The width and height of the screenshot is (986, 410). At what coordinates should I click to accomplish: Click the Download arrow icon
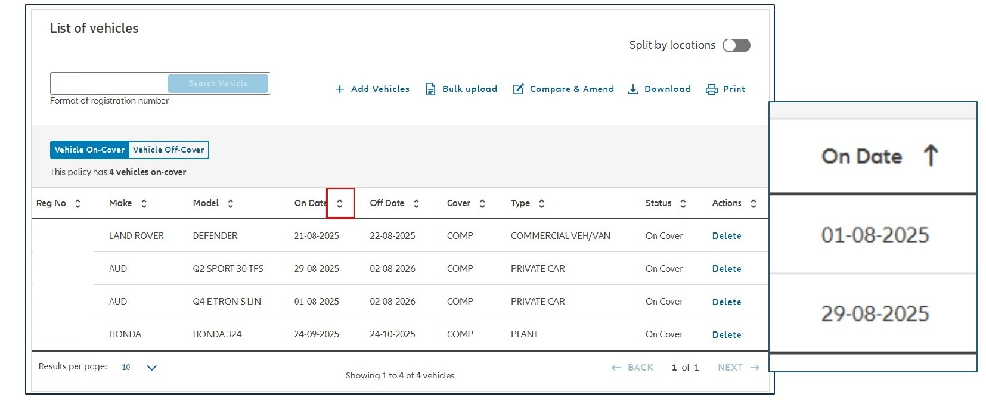[632, 89]
